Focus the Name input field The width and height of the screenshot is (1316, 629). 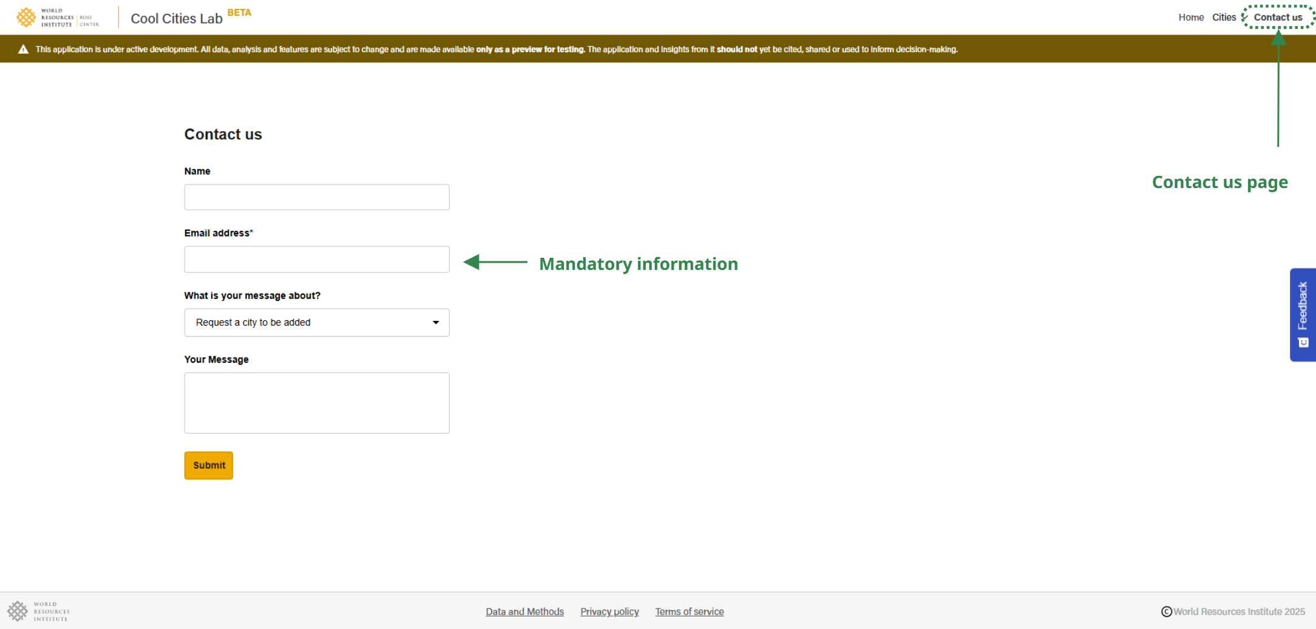316,198
